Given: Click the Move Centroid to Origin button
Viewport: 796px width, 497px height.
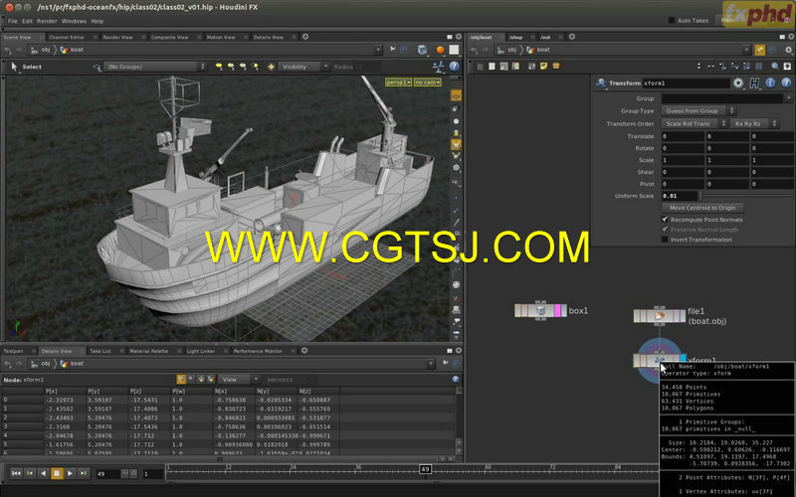Looking at the screenshot, I should (702, 208).
